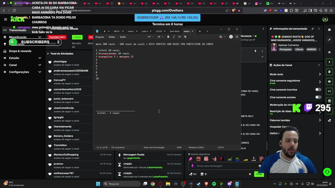Open Brave browser from taskbar
Screen dimensions: 335x188
(206, 184)
